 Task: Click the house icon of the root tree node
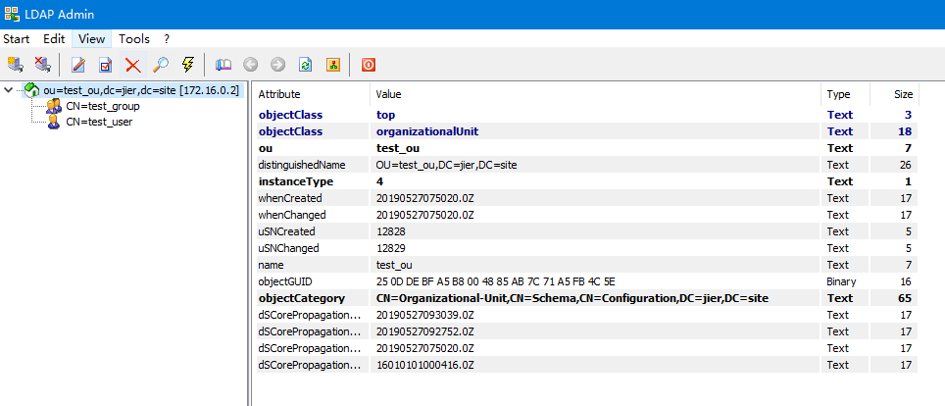pos(32,90)
